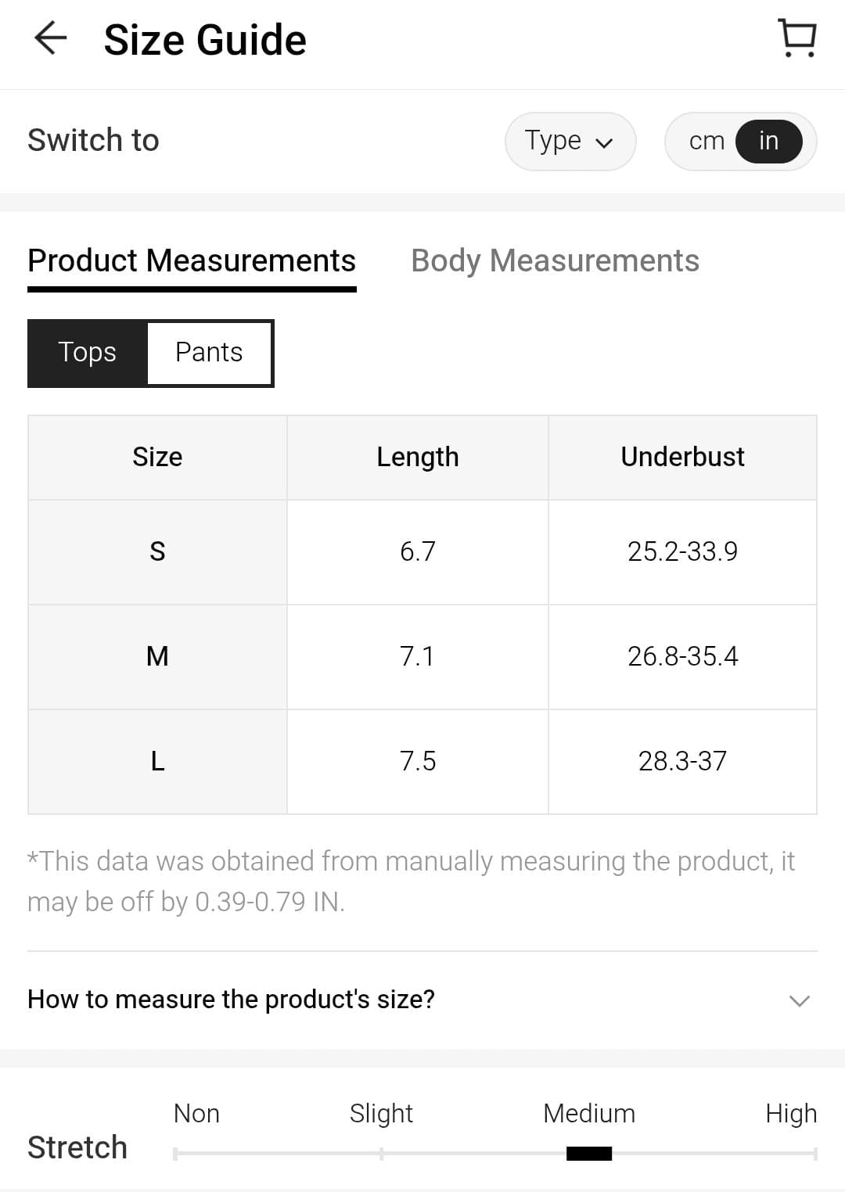Open the shopping cart

(797, 38)
